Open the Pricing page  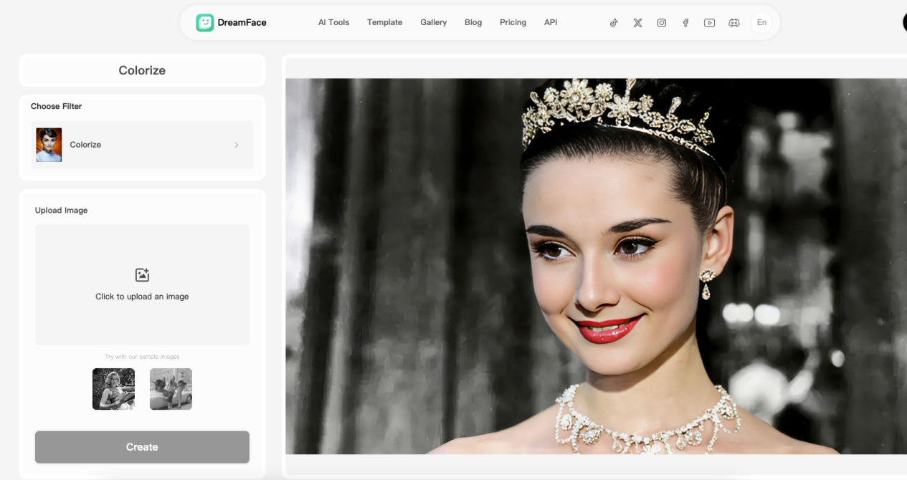513,22
